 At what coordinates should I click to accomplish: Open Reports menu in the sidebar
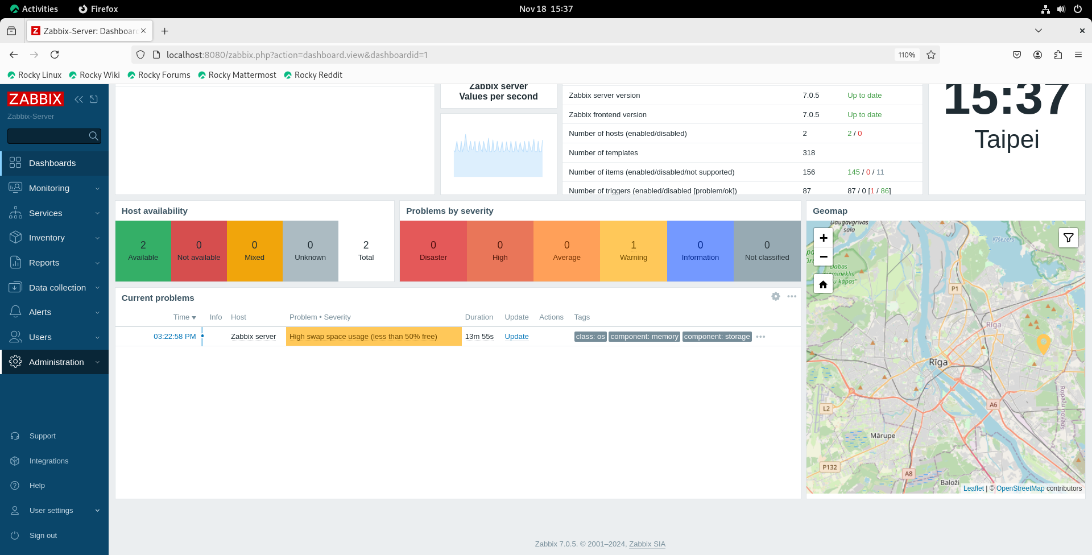pos(54,263)
